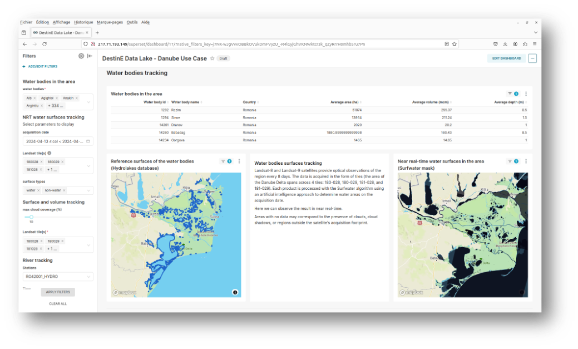This screenshot has height=349, width=578.
Task: Open the dashboard three-dots options menu
Action: (532, 58)
